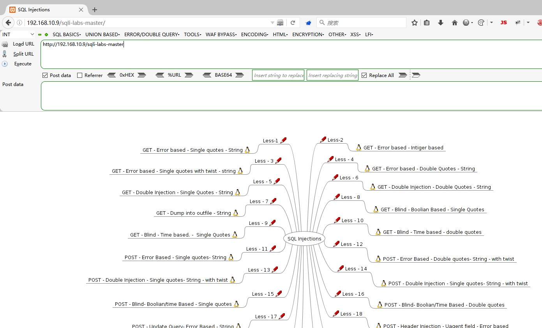The height and width of the screenshot is (328, 542).
Task: Select the SQL Injections browser tab
Action: click(x=46, y=10)
